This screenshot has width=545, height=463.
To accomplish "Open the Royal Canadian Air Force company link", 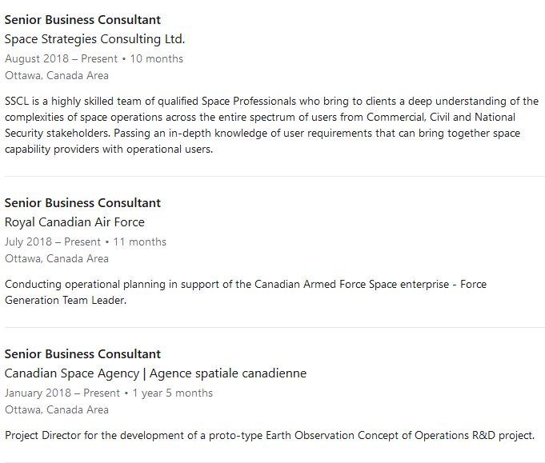I will pos(74,222).
